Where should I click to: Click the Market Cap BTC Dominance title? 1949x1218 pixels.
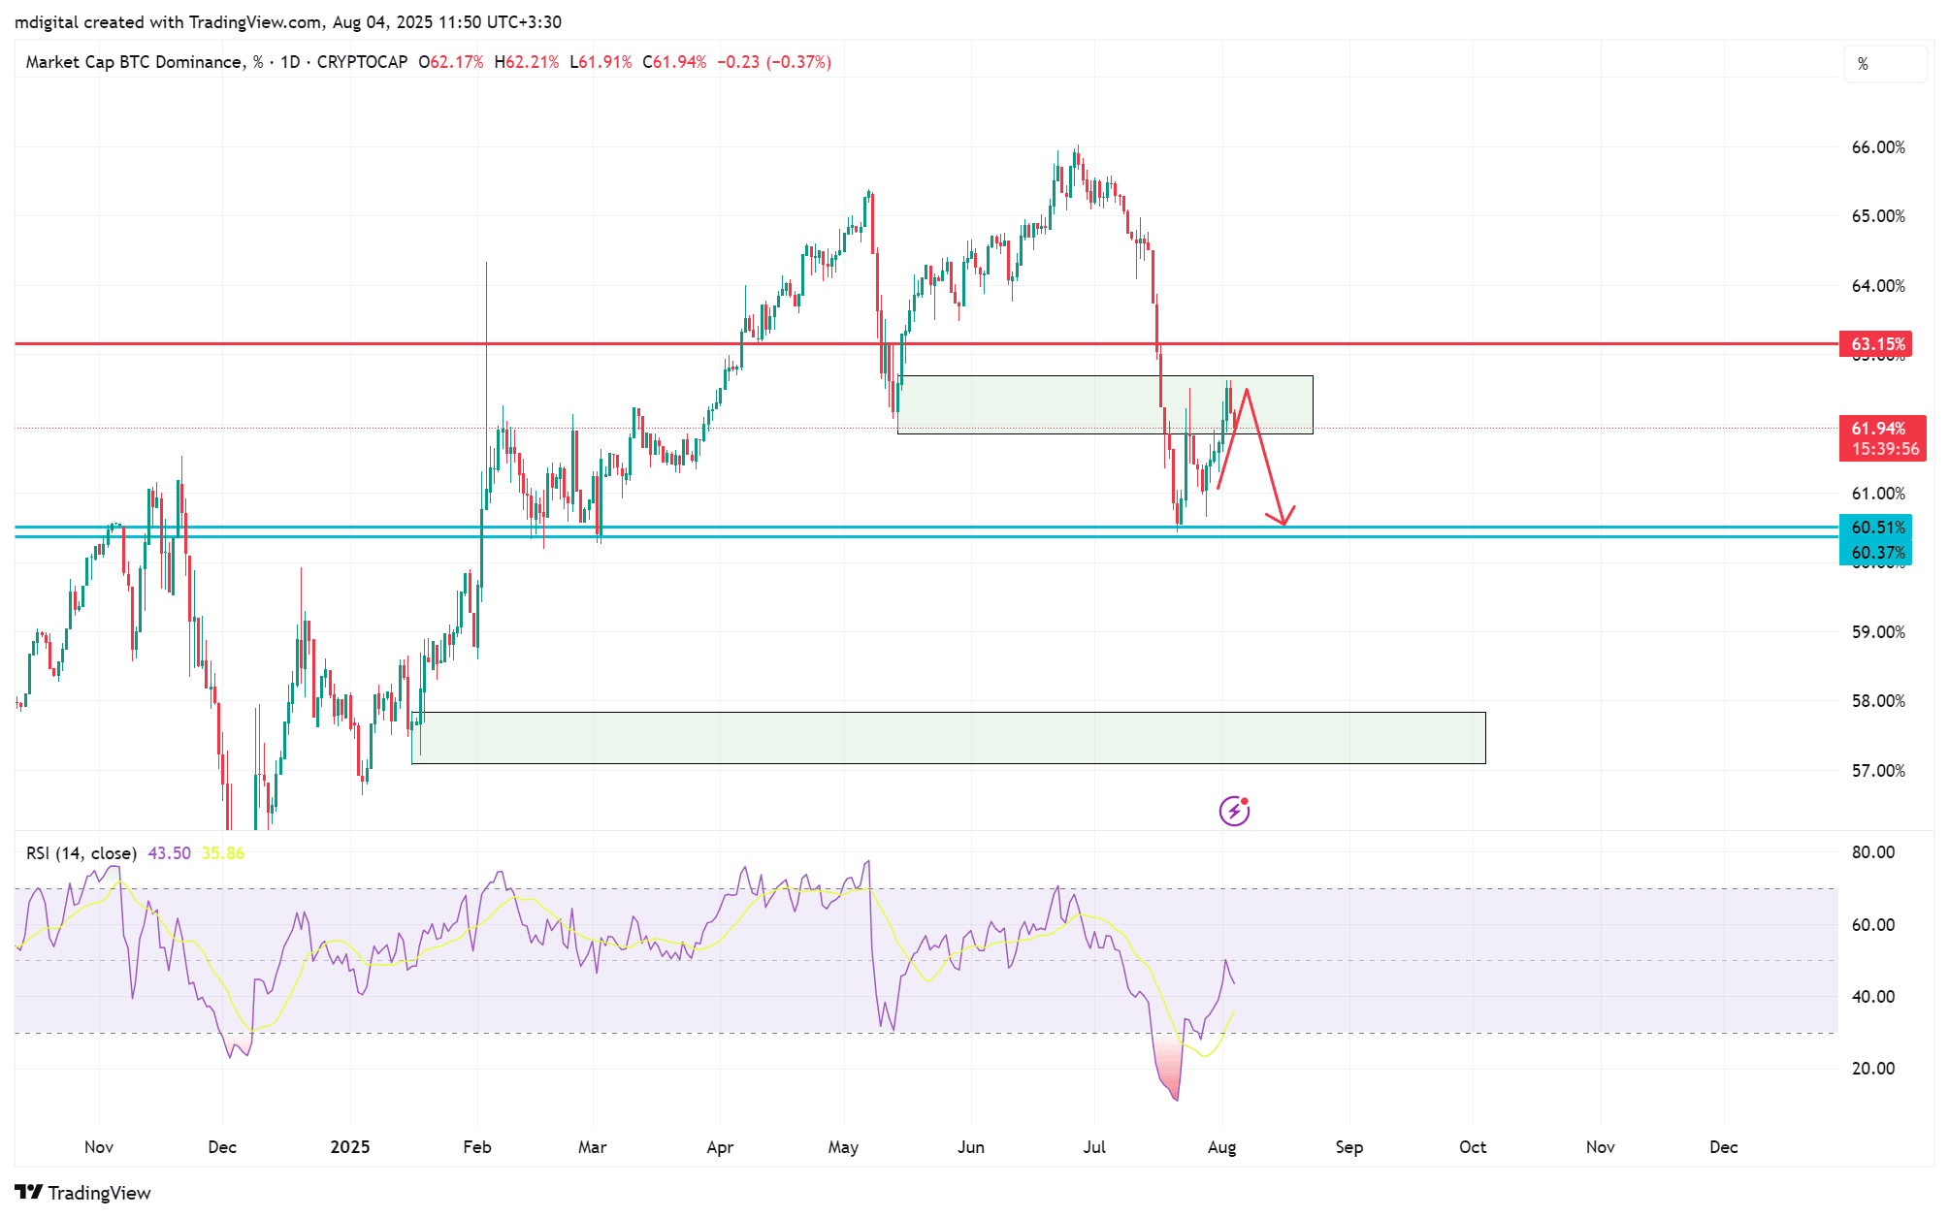click(x=135, y=62)
